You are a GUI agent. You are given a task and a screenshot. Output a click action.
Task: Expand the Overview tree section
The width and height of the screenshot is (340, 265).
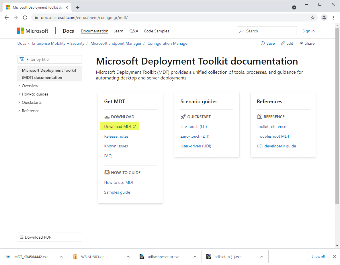point(19,86)
